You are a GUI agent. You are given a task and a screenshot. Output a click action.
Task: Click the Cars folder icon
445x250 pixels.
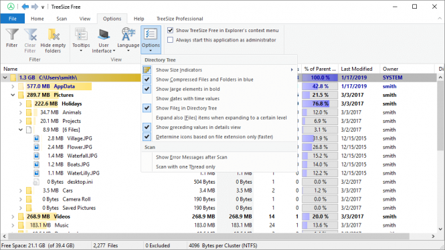tap(29, 191)
